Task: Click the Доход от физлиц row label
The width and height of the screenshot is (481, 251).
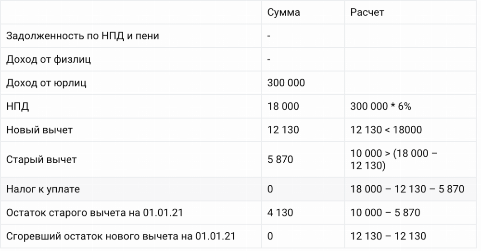Action: click(49, 60)
